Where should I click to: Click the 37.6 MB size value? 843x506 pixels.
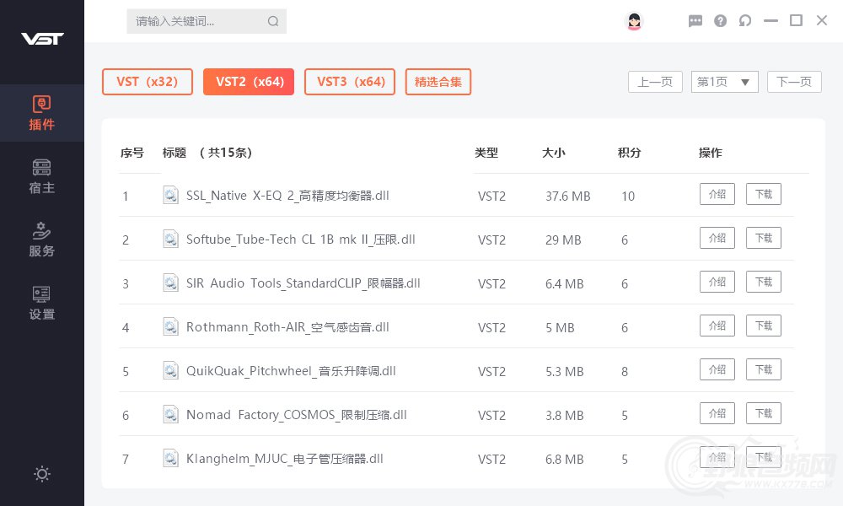pyautogui.click(x=567, y=196)
